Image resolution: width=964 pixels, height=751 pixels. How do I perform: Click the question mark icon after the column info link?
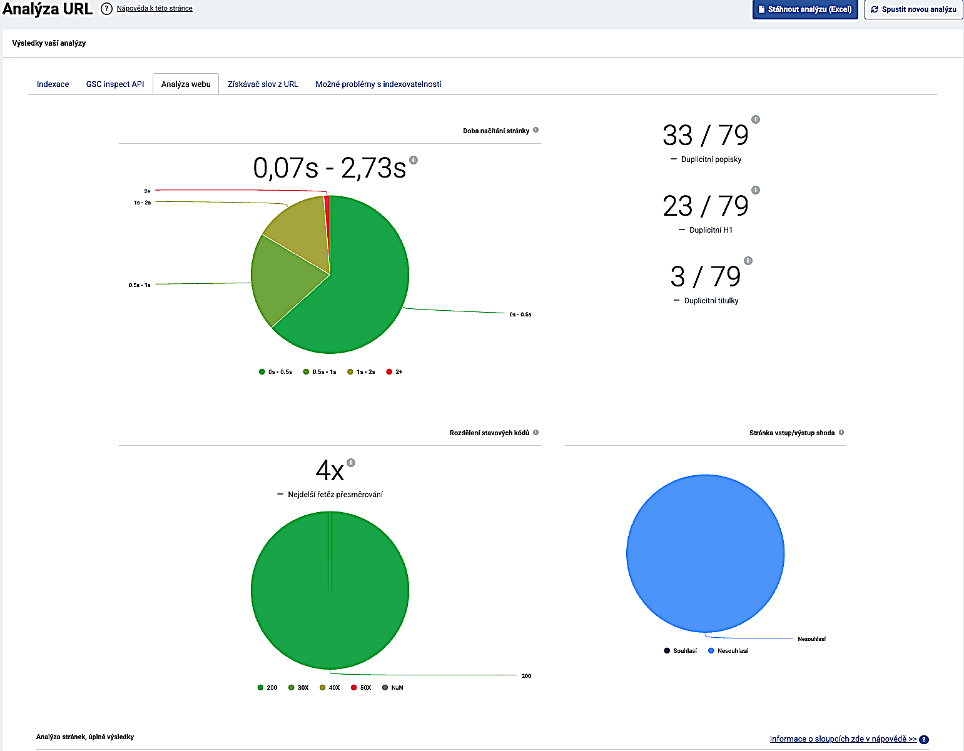[924, 740]
